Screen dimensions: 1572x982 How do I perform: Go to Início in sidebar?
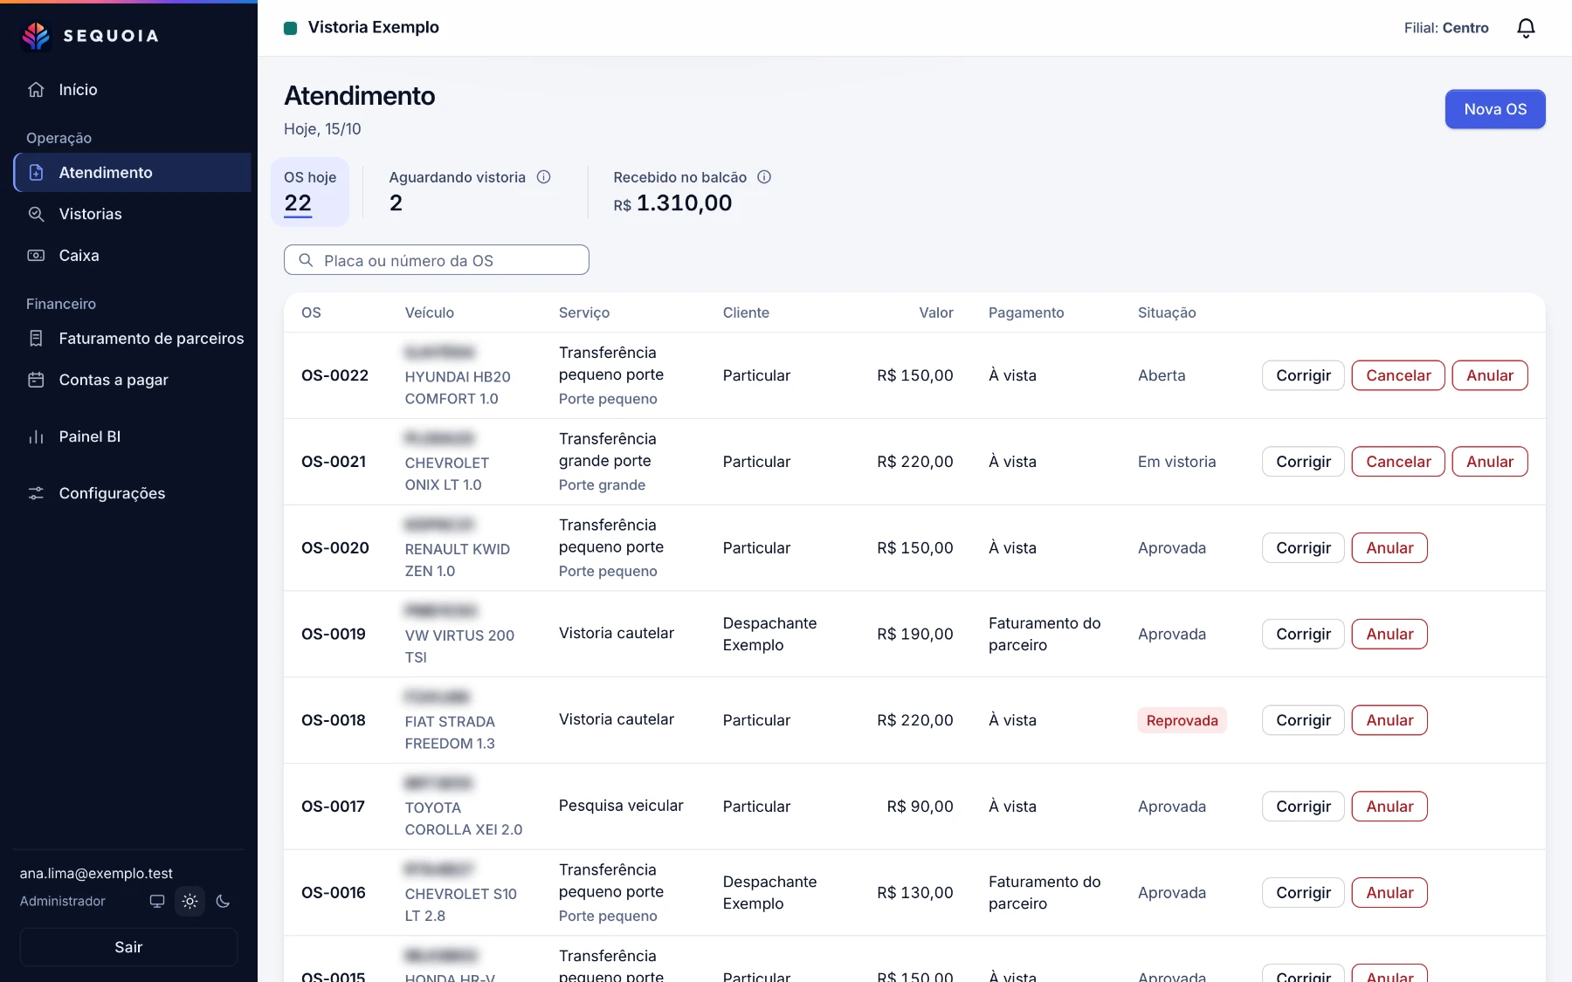132,90
